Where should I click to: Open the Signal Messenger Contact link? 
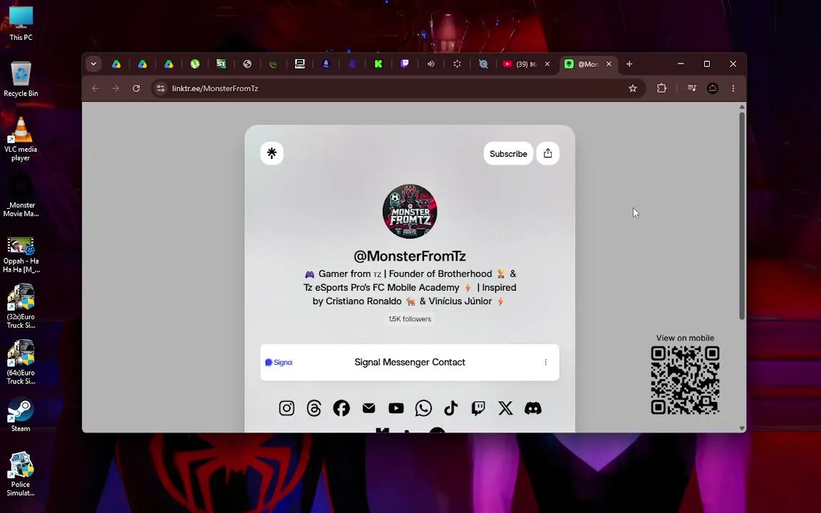410,362
